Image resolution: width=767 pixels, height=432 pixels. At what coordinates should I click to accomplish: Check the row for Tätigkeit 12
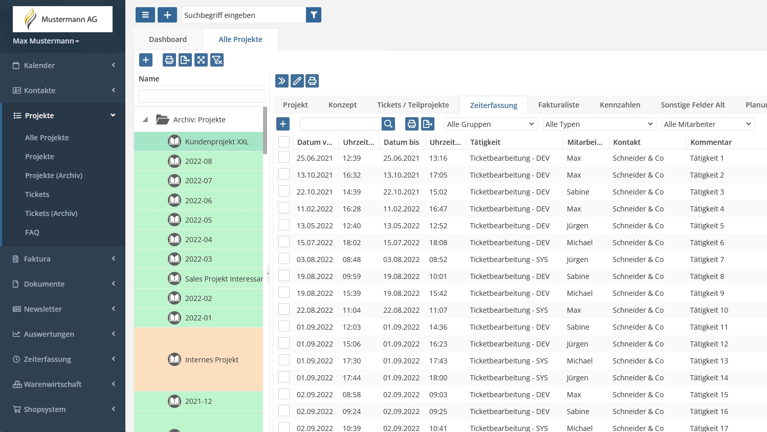[284, 343]
